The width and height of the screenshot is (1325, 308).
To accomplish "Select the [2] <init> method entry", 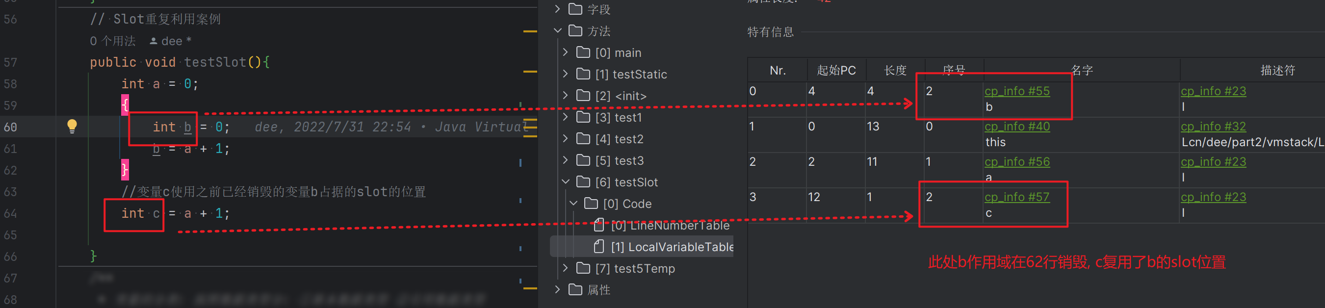I will pos(621,96).
